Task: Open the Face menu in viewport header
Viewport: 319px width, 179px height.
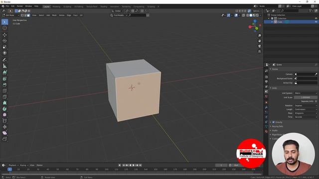Action: [75, 15]
